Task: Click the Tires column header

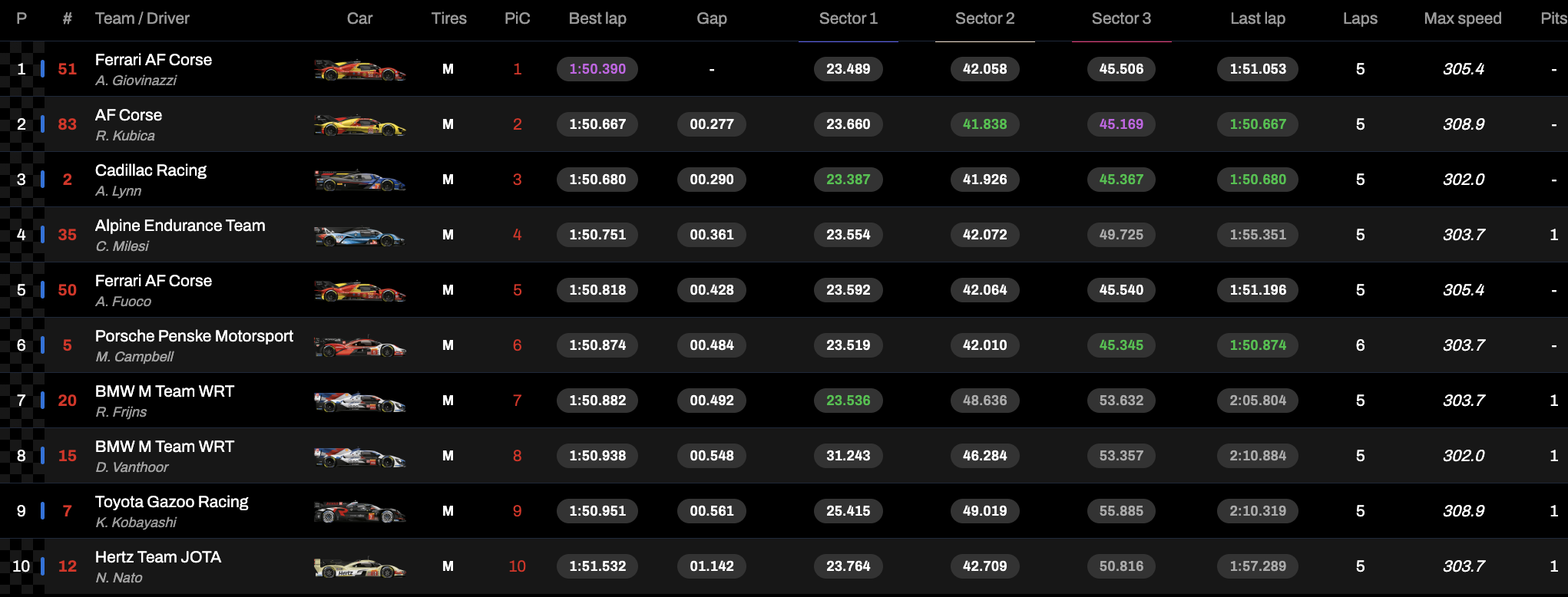Action: pos(449,18)
